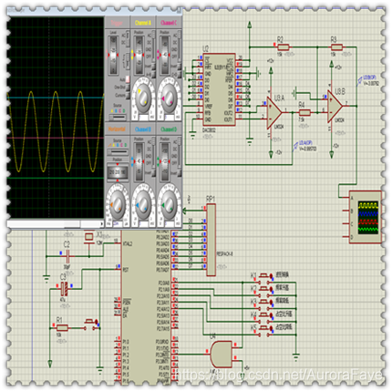Click the reset push button beside R1

[x=90, y=324]
